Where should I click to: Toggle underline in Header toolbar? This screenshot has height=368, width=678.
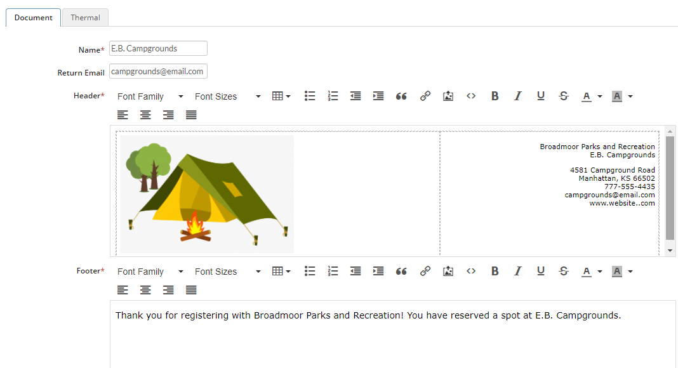[x=540, y=96]
